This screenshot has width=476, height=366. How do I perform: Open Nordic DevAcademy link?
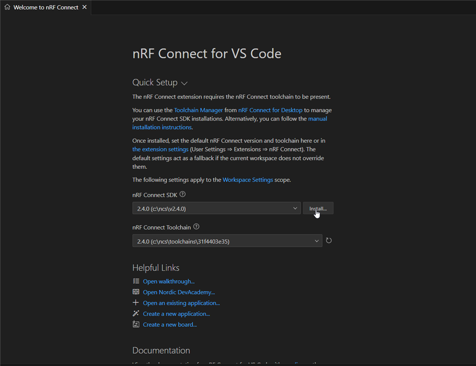tap(179, 292)
